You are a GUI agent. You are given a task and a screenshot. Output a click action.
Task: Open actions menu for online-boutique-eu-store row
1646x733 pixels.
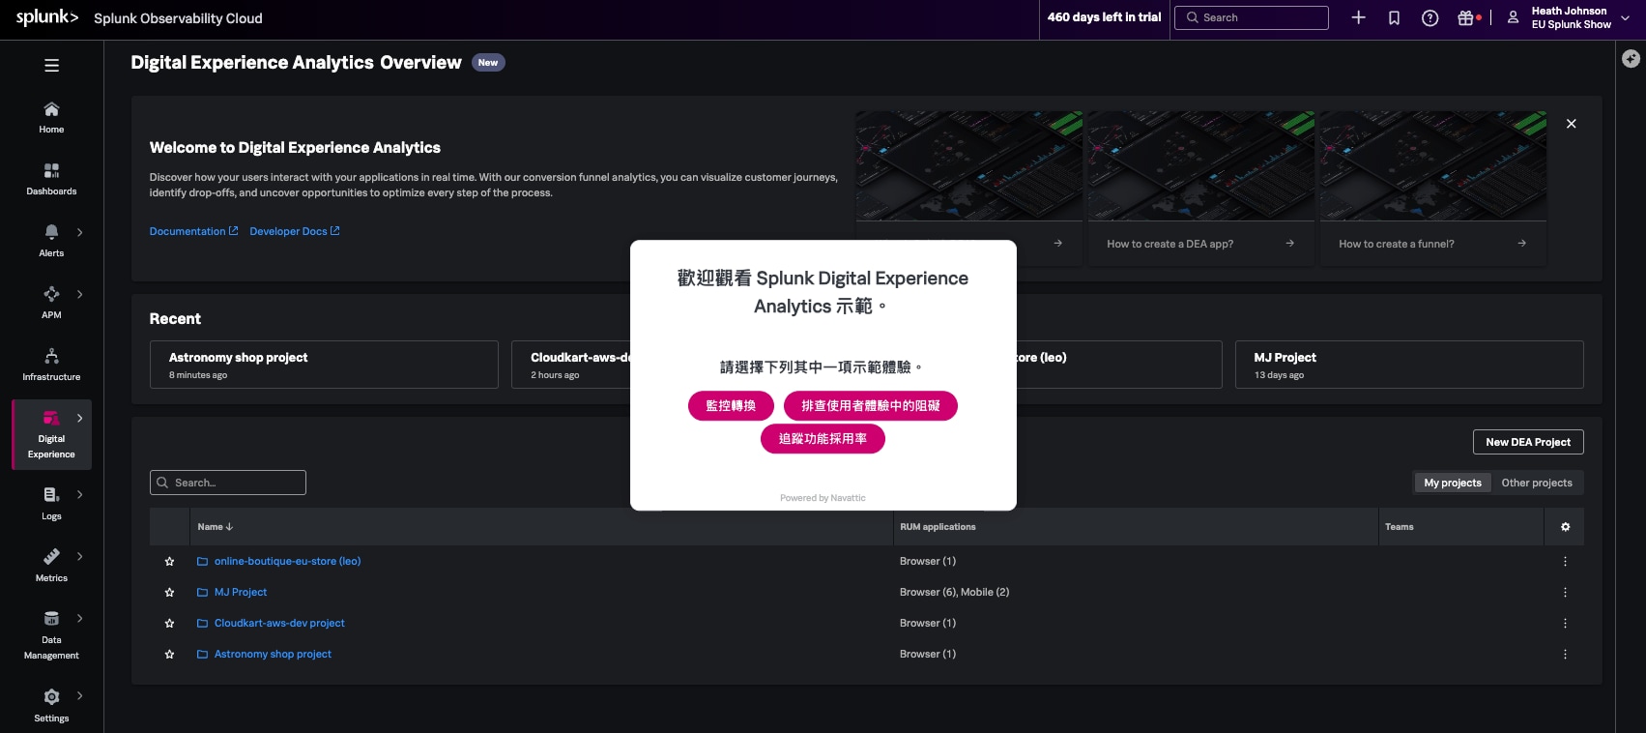[1566, 561]
